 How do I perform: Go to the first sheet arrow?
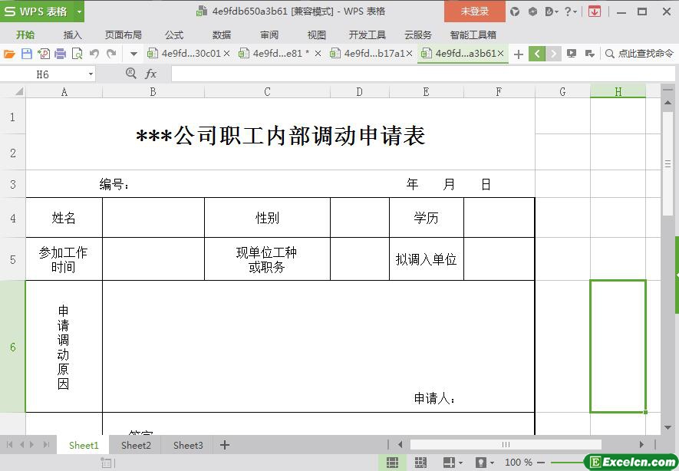coord(9,445)
